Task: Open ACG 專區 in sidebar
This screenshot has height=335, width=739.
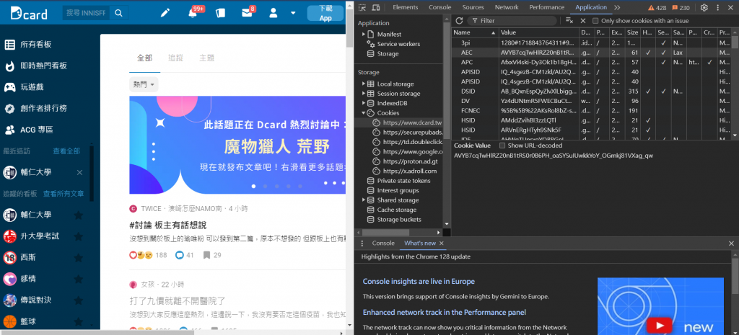Action: (x=28, y=130)
